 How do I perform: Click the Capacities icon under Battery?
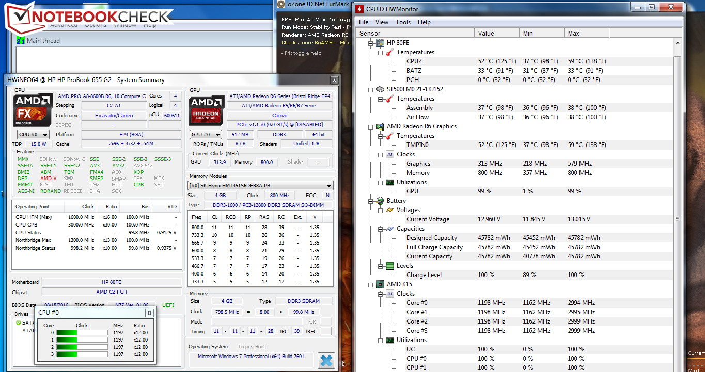pyautogui.click(x=390, y=229)
